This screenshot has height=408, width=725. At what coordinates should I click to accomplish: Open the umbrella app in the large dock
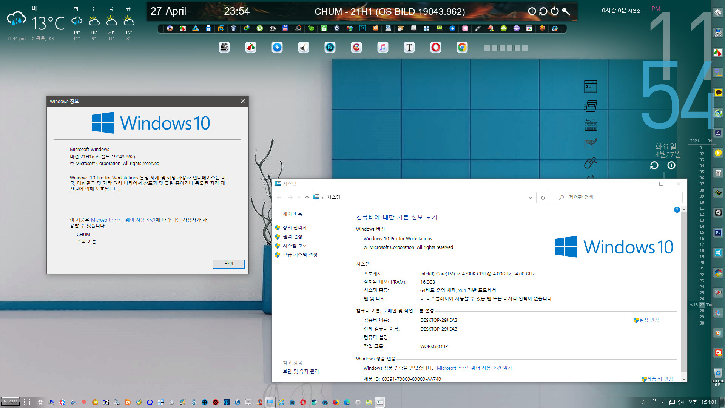251,47
